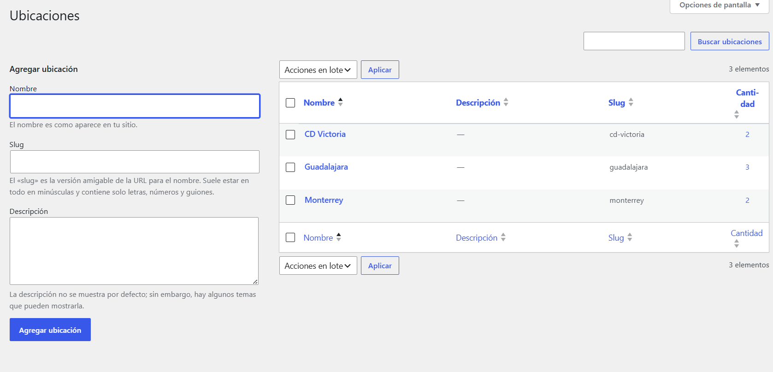Click sort arrows beside header Slug
Image resolution: width=773 pixels, height=372 pixels.
coord(631,102)
